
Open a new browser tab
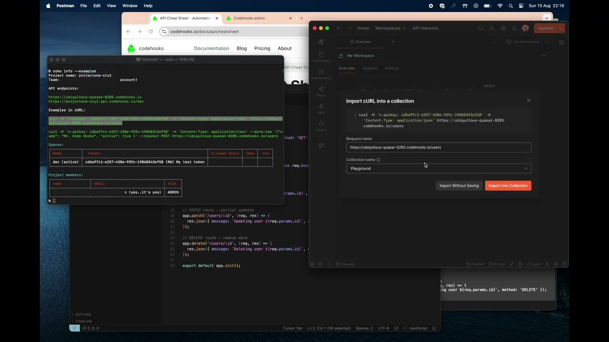pyautogui.click(x=302, y=18)
